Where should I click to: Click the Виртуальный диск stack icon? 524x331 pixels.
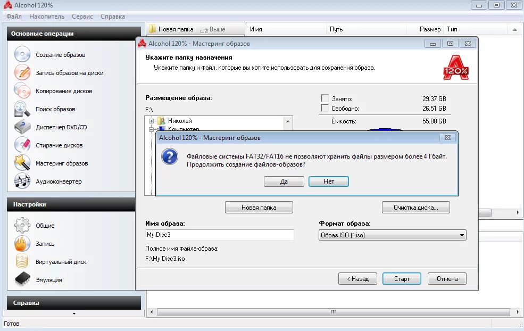pos(22,261)
